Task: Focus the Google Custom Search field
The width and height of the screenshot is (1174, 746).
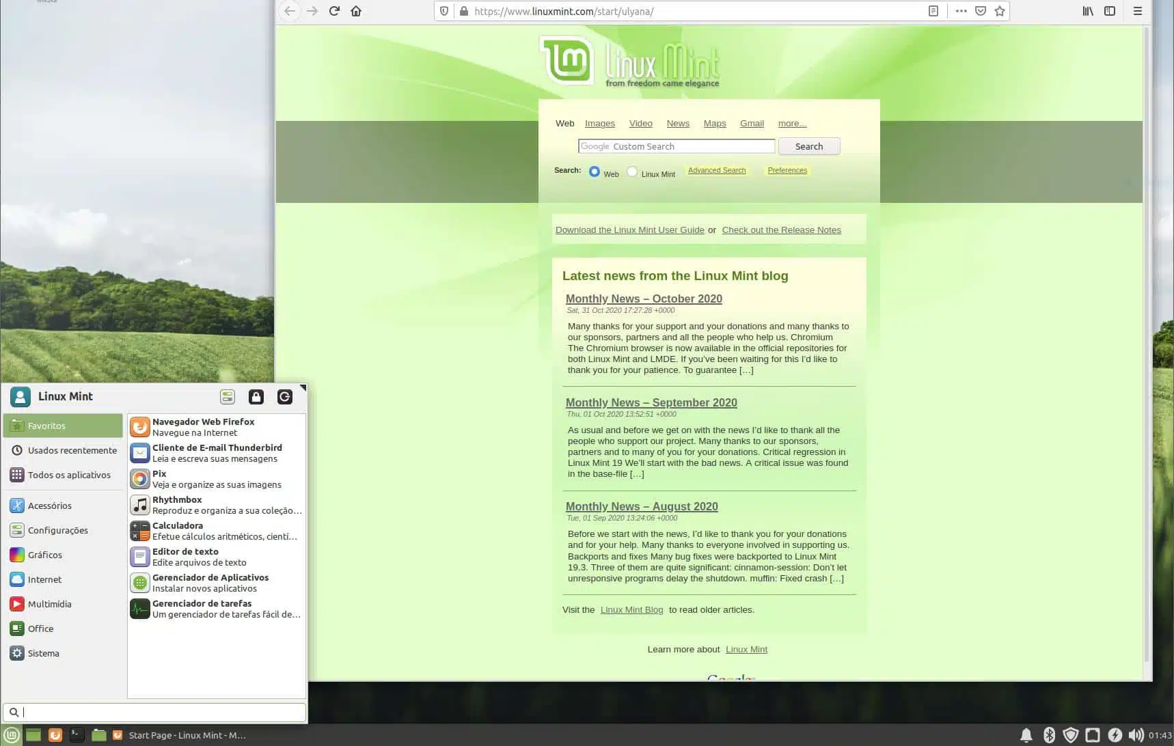Action: point(677,146)
